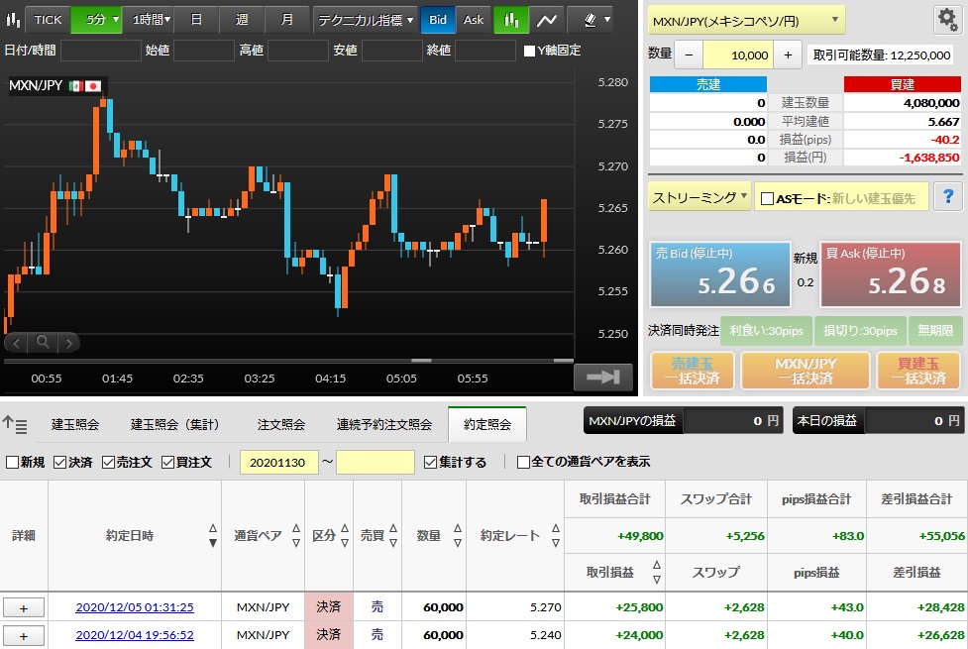Open 2020/12/04 19:56:52 trade link

[135, 635]
